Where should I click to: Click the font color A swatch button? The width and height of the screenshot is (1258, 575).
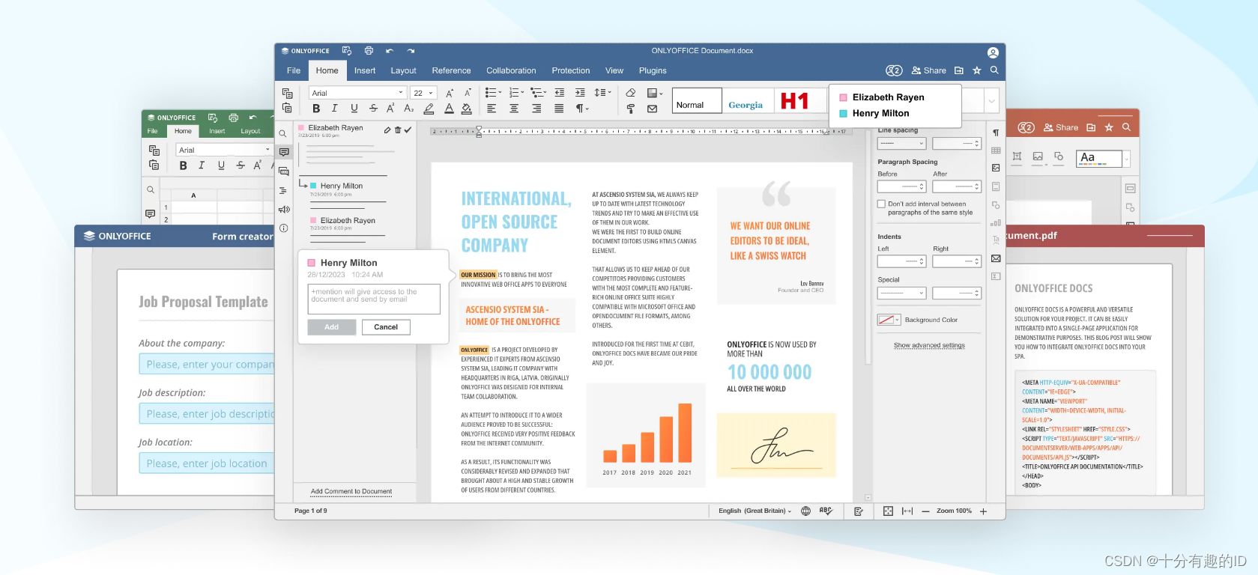(x=449, y=109)
